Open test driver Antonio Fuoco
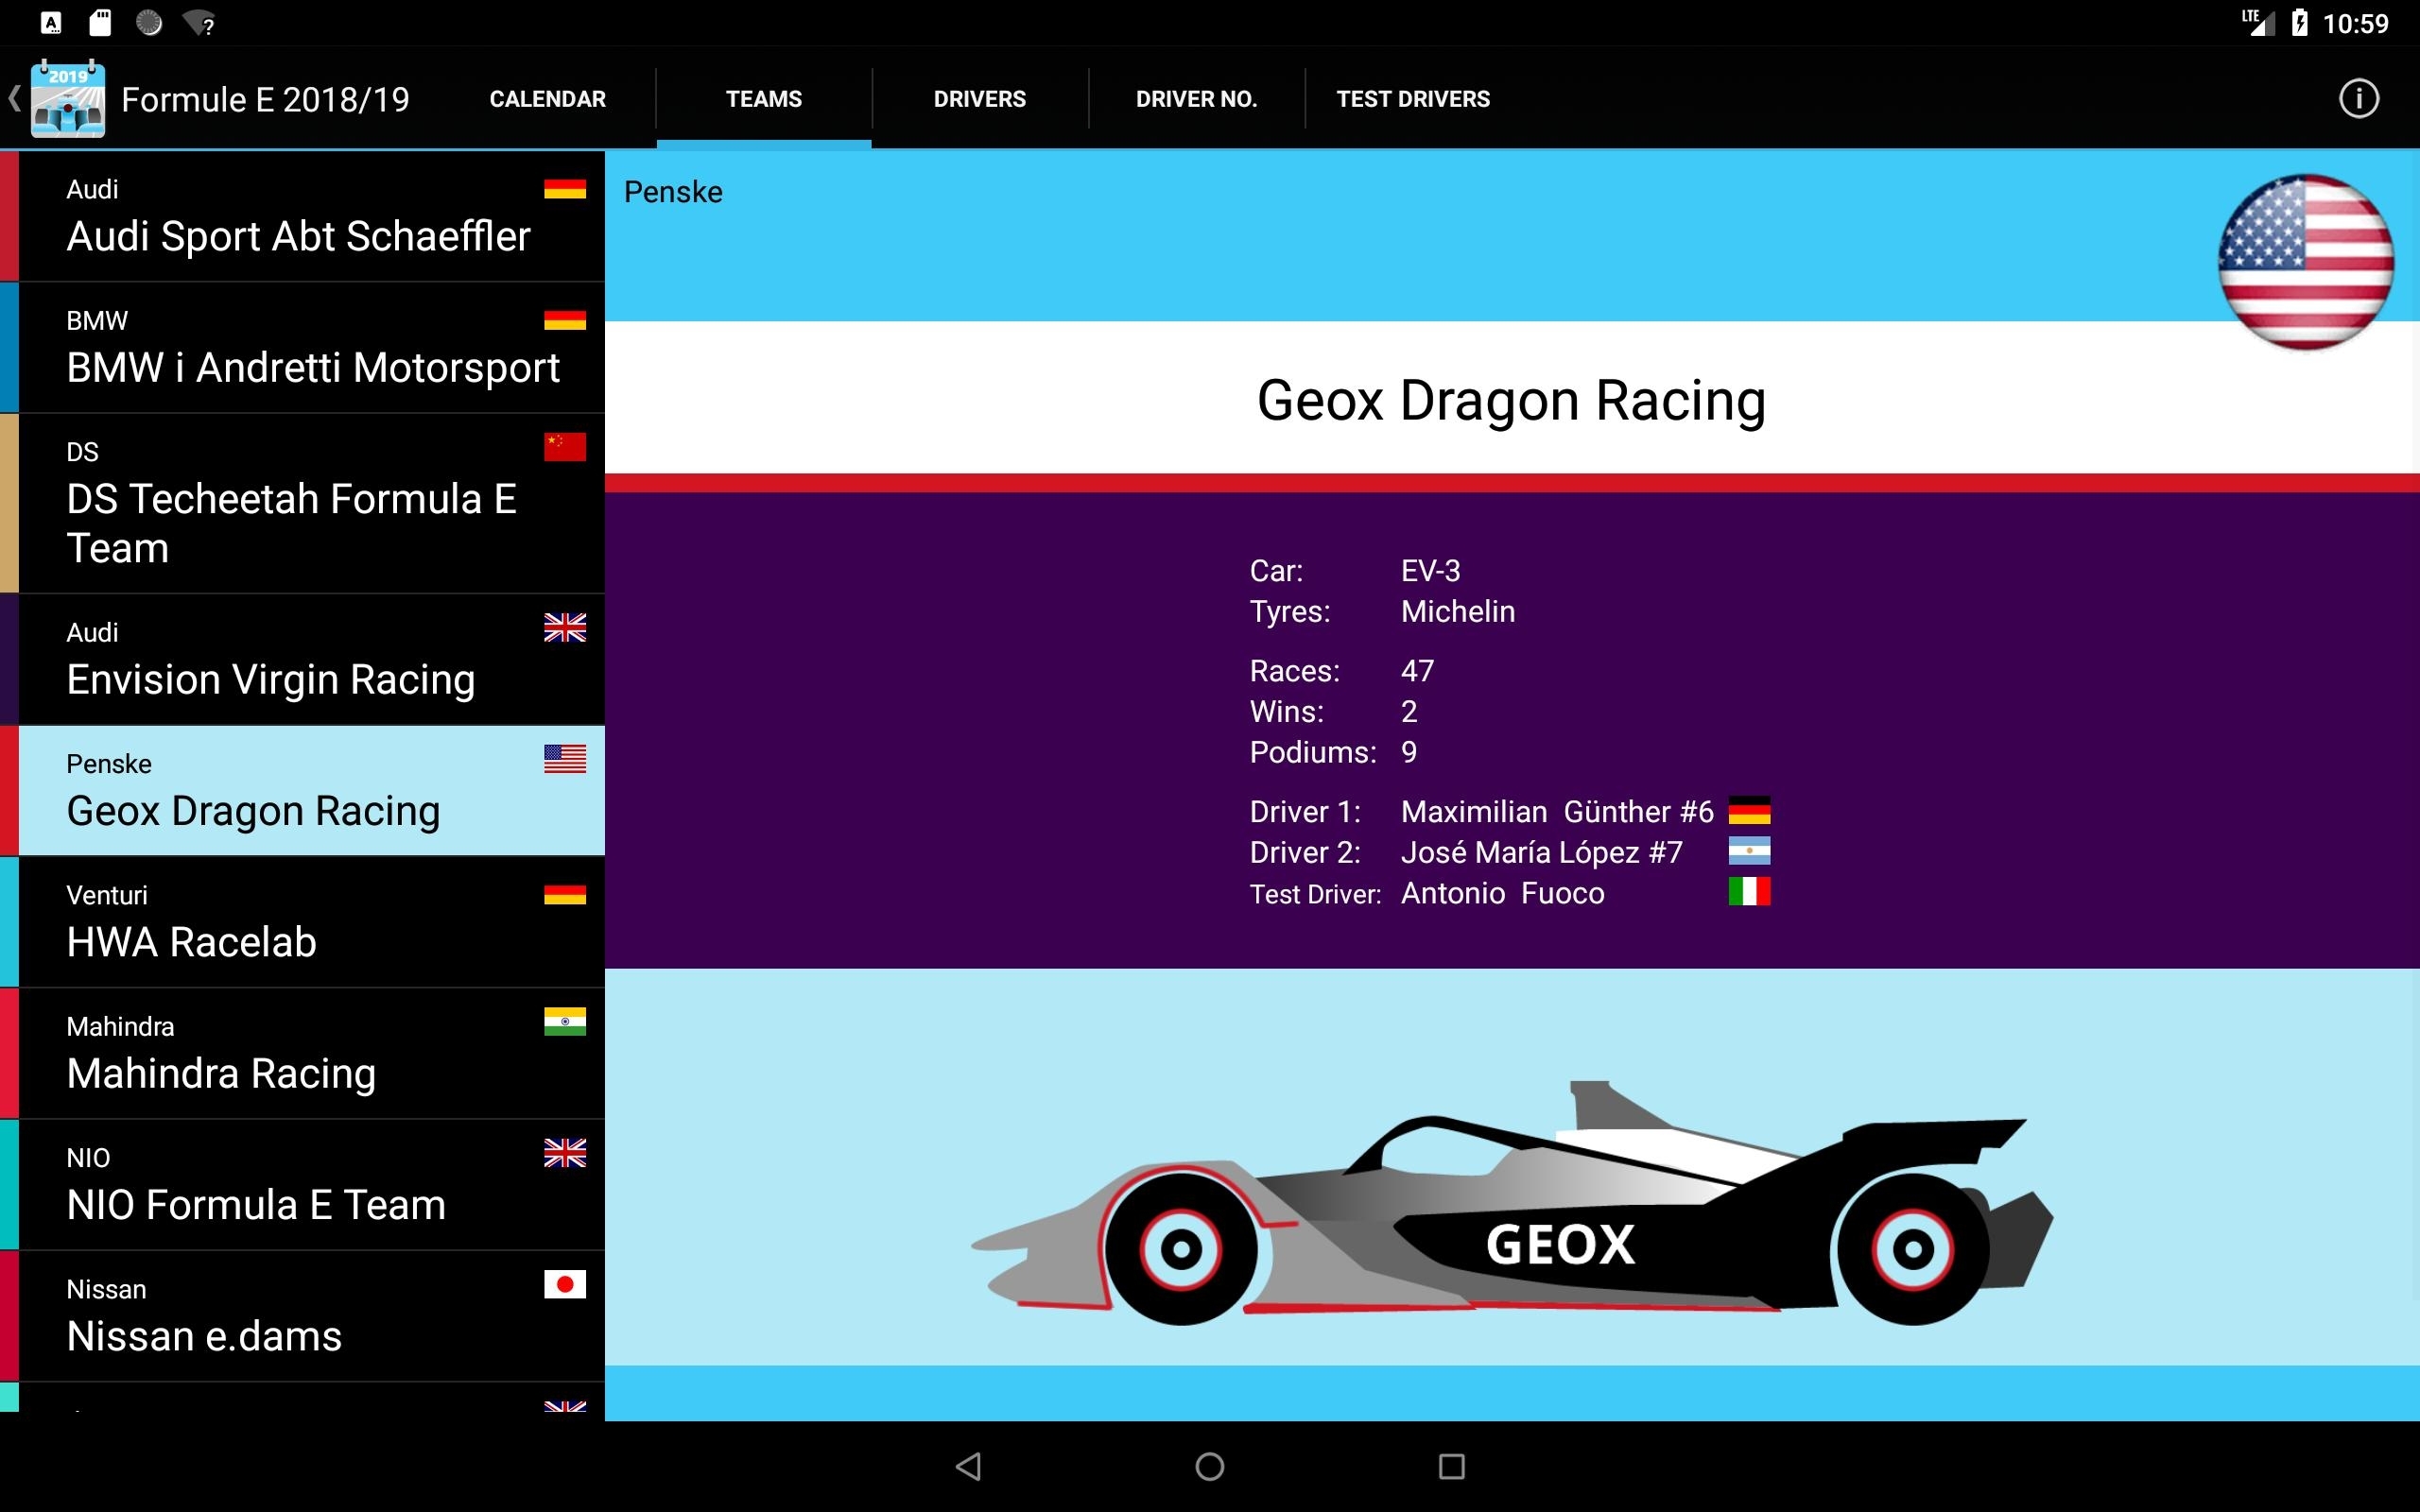2420x1512 pixels. point(1502,893)
